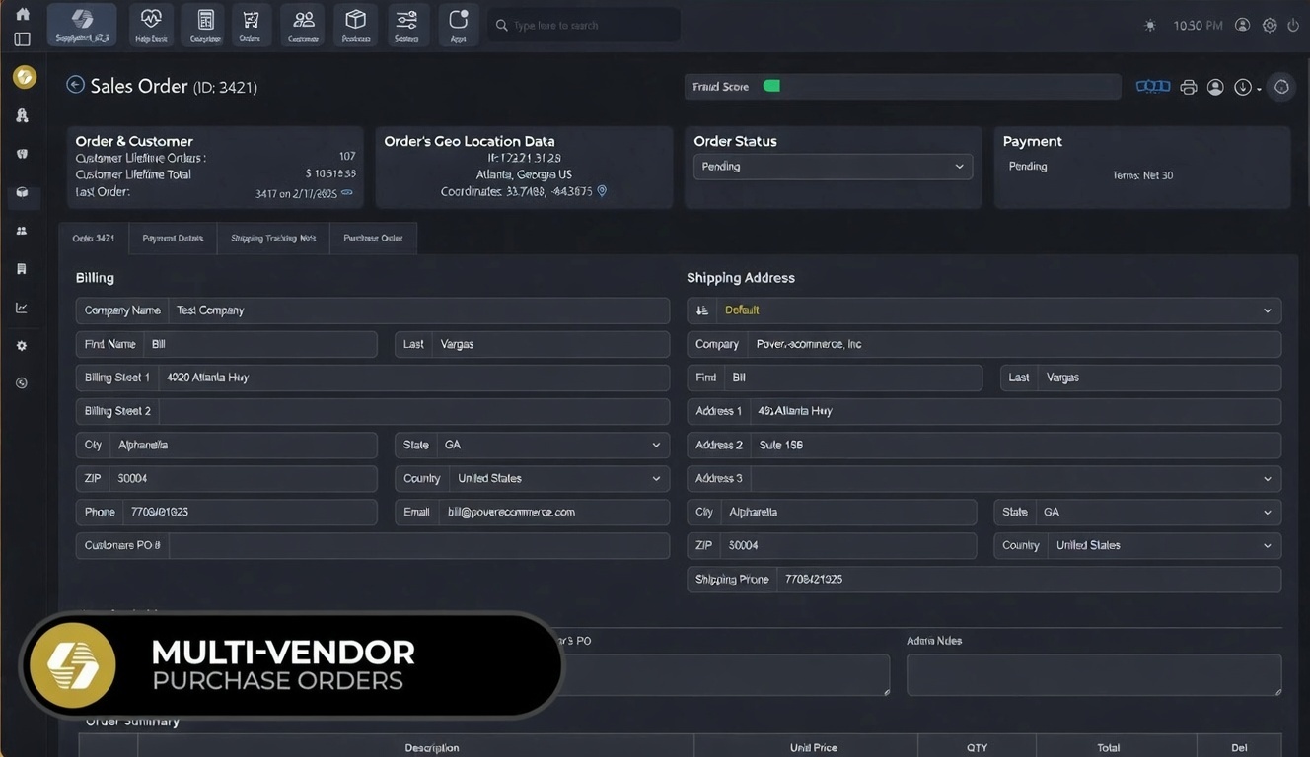This screenshot has width=1310, height=757.
Task: Switch to the Payment Details tab
Action: pos(173,239)
